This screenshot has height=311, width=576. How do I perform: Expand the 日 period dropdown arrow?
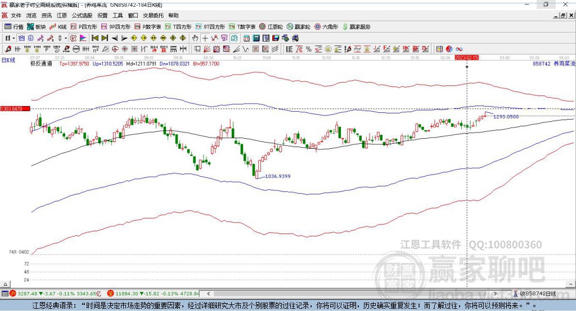click(13, 38)
